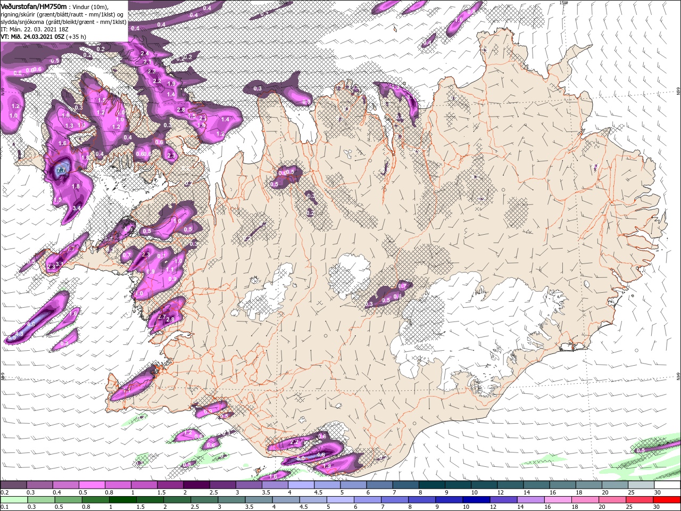Click the Veðurstofan/HM750m title text
This screenshot has width=681, height=511.
coord(34,6)
